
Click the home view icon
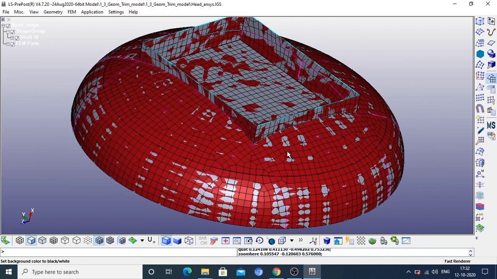point(338,241)
